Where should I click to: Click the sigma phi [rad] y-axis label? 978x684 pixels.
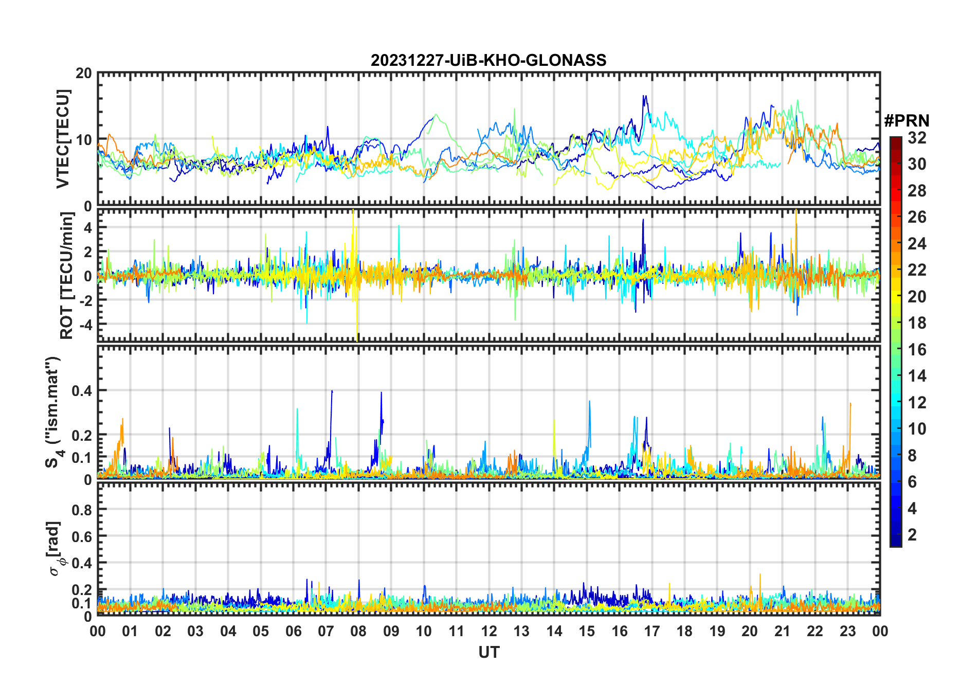(x=56, y=548)
